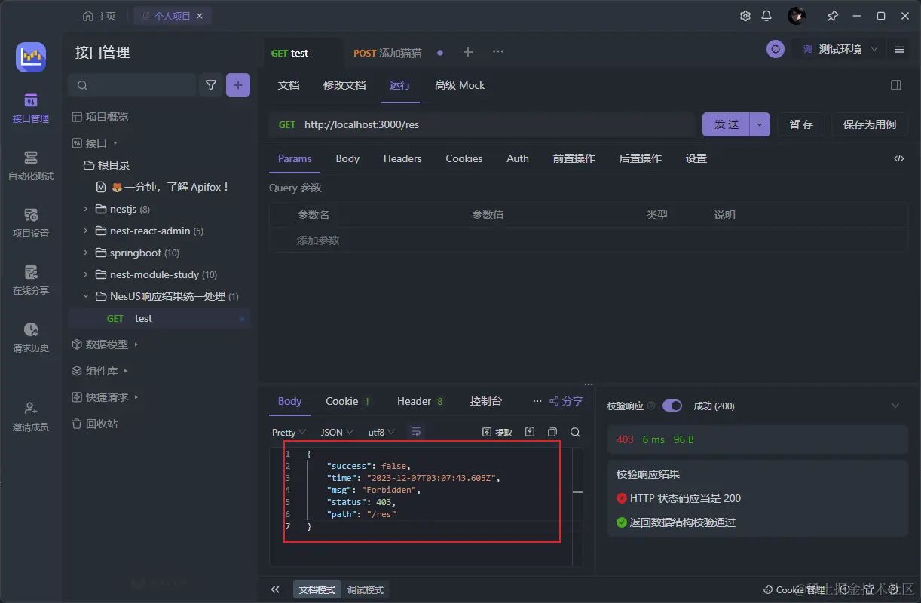Viewport: 921px width, 603px height.
Task: Open response panel more options ellipsis
Action: (537, 401)
